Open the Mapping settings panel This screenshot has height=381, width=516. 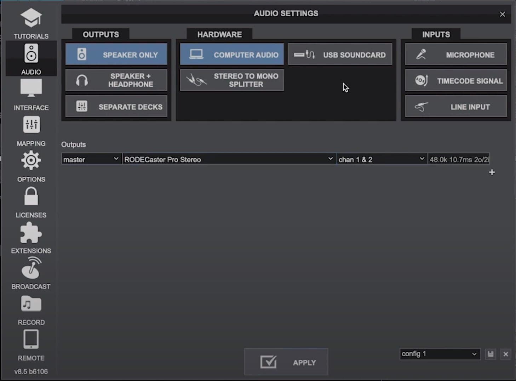(x=31, y=129)
